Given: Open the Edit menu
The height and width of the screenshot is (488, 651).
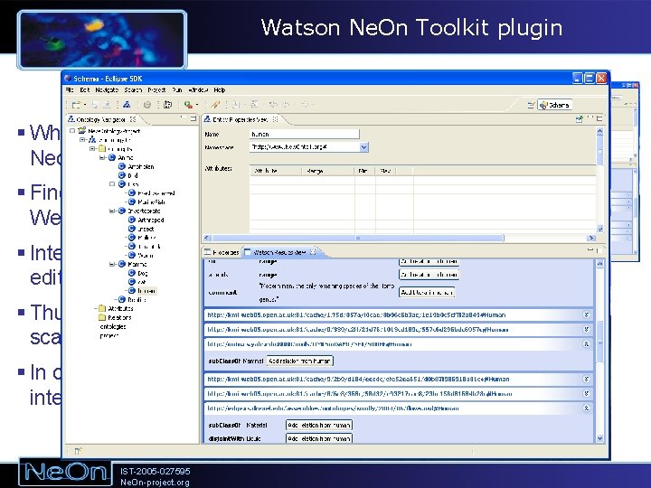Looking at the screenshot, I should [85, 90].
